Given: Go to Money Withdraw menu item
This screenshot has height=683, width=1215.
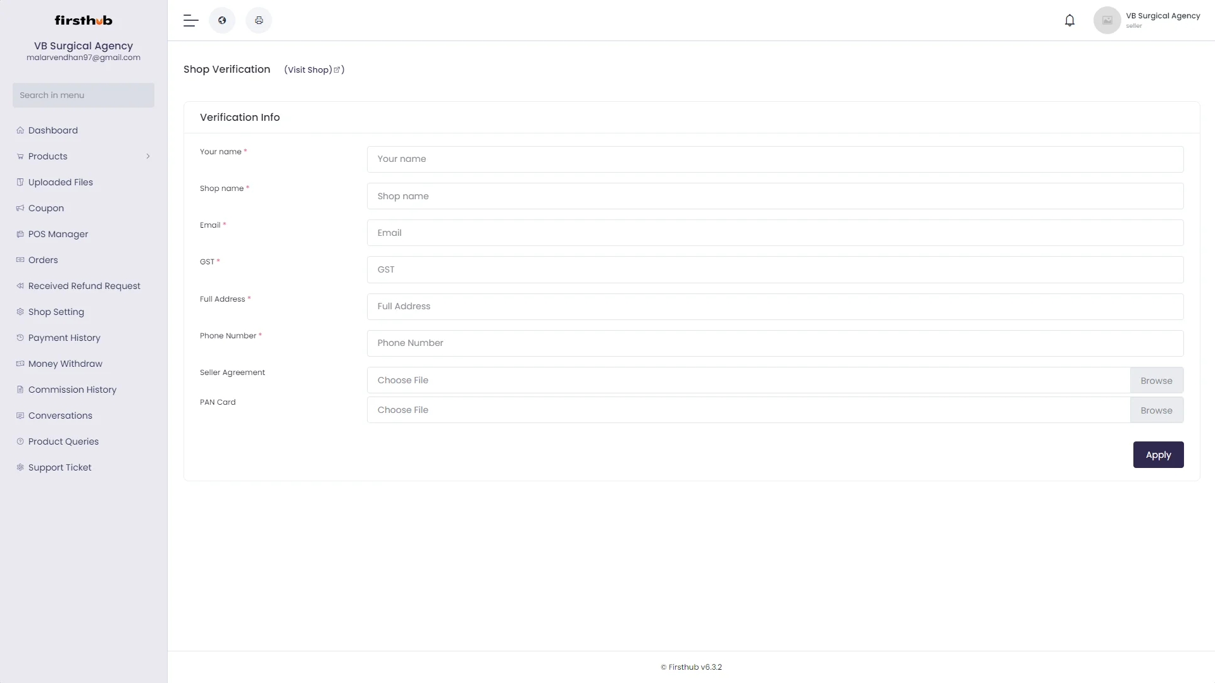Looking at the screenshot, I should [65, 364].
